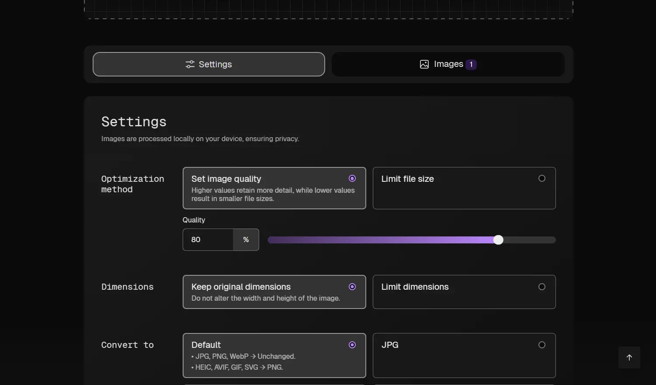Switch to the Settings tab
This screenshot has width=656, height=385.
[208, 64]
